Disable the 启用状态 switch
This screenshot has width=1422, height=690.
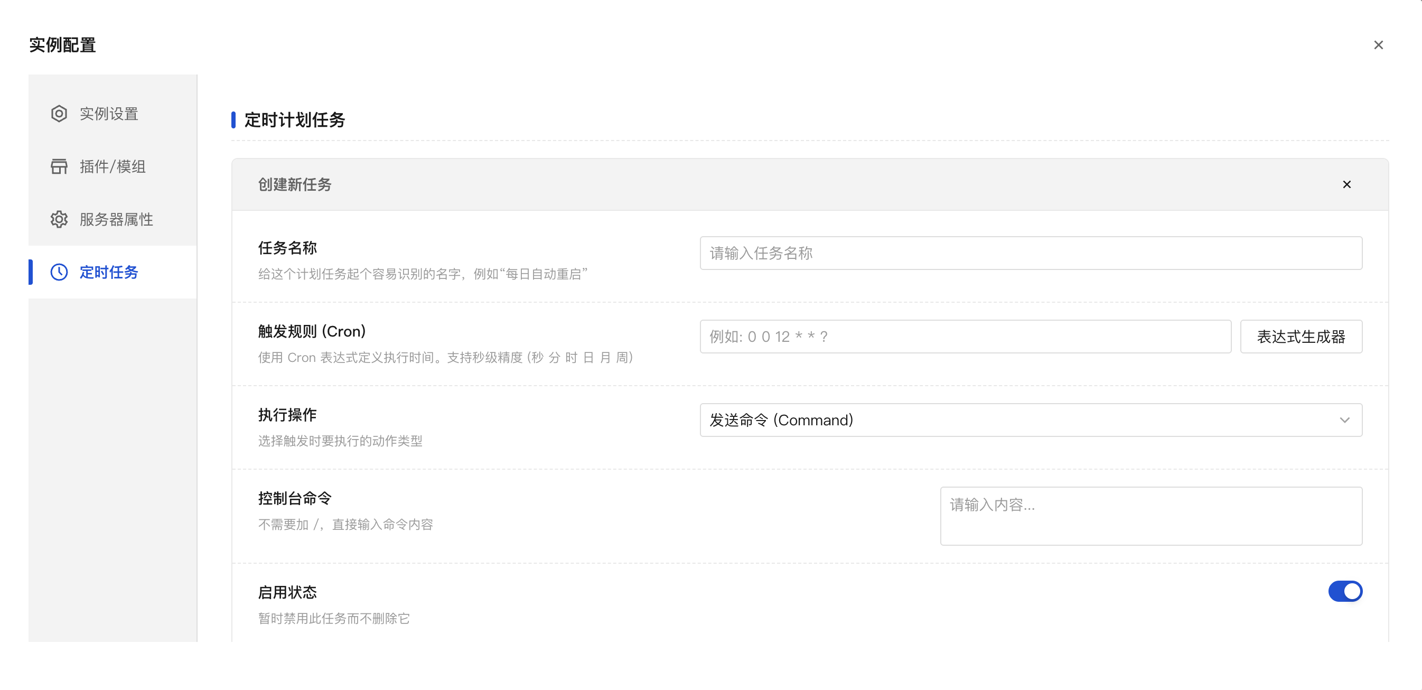point(1345,591)
